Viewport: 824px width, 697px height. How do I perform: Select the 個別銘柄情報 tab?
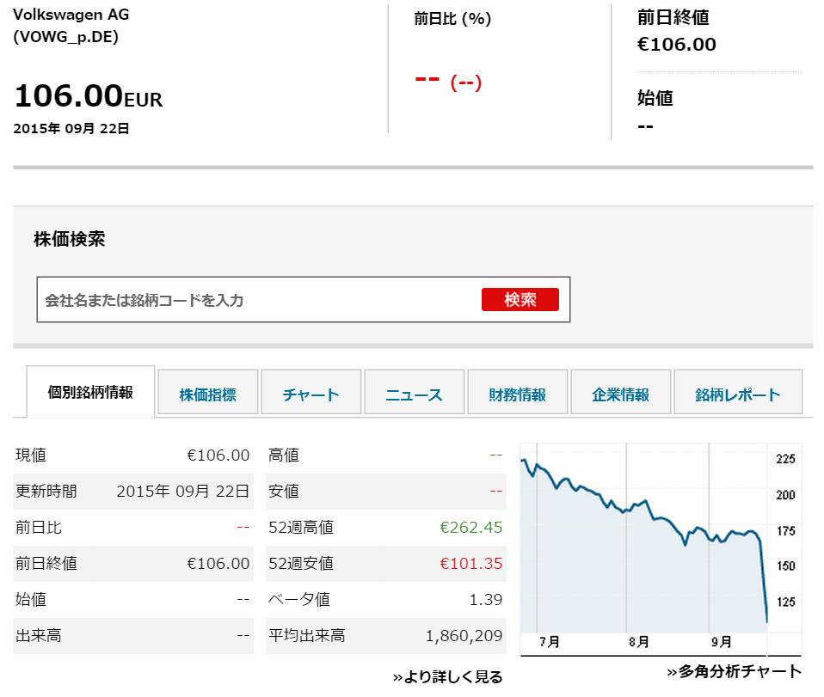(90, 392)
